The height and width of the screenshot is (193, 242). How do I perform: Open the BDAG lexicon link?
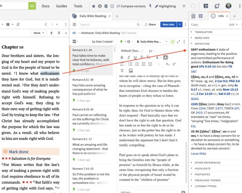click(x=195, y=99)
